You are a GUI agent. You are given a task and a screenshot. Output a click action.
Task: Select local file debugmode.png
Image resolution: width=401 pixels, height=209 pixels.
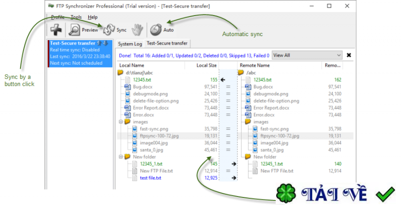[150, 94]
